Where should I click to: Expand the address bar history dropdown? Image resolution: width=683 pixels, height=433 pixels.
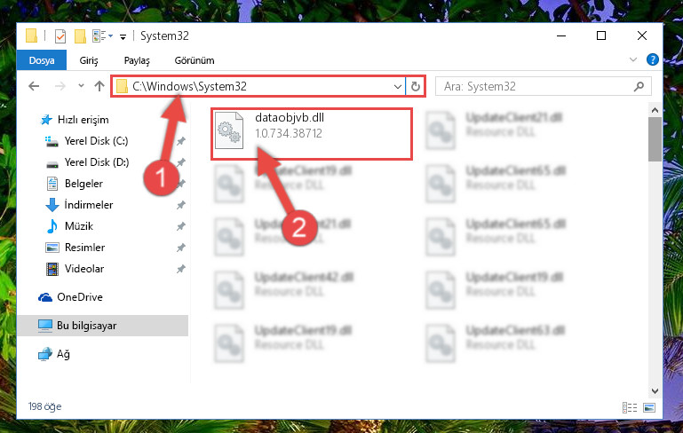click(397, 87)
